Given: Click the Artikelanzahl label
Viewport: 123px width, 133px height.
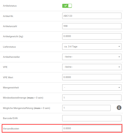Looking at the screenshot, I should 10,26.
